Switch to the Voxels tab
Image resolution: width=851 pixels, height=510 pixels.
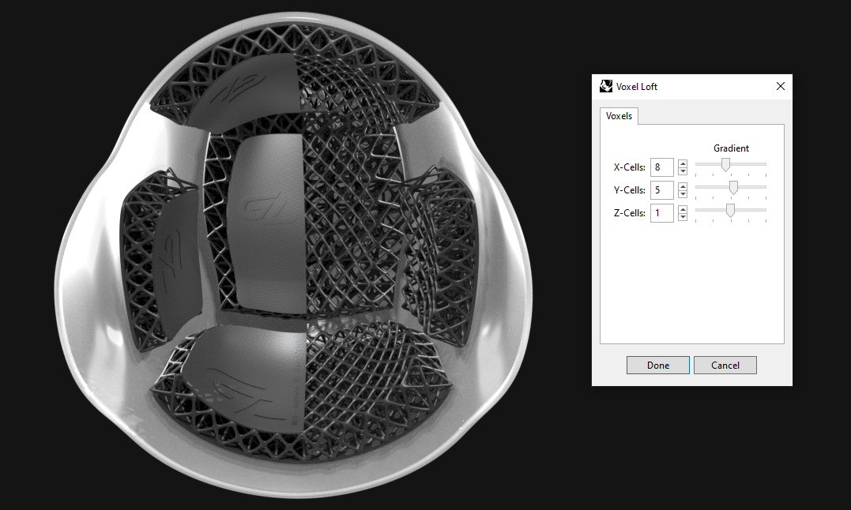(x=619, y=115)
